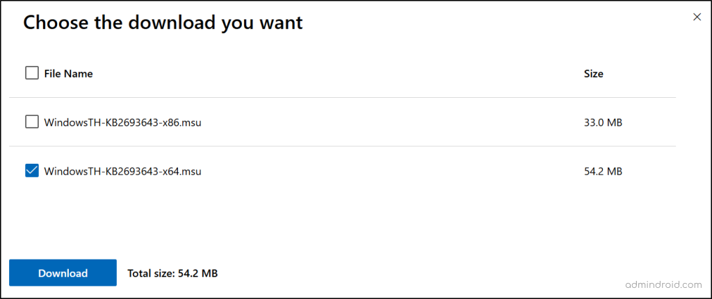The height and width of the screenshot is (299, 712).
Task: Check the WindowsTH-KB2693643-x86.msu checkbox
Action: click(32, 122)
